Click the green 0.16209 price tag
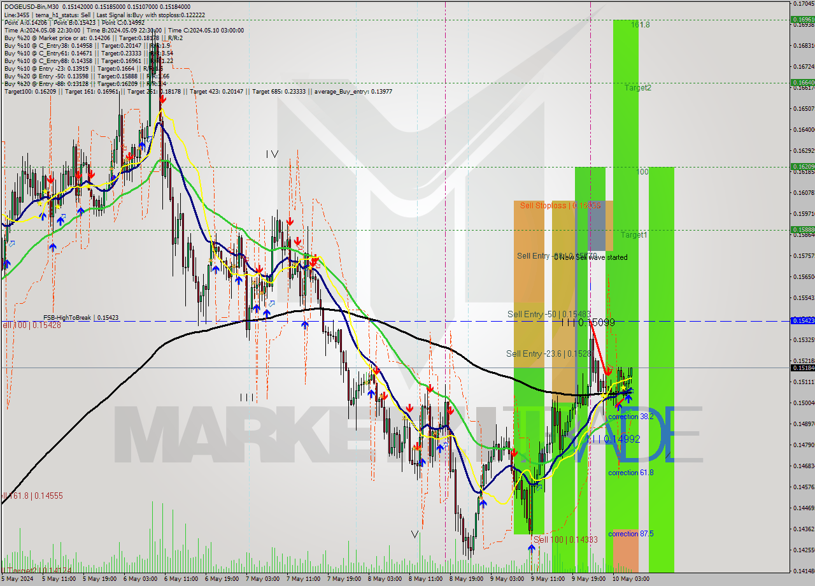This screenshot has height=586, width=815. (x=802, y=166)
